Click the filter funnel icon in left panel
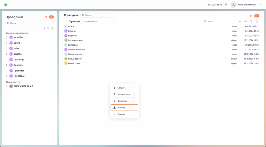266x147 pixels. point(48,28)
